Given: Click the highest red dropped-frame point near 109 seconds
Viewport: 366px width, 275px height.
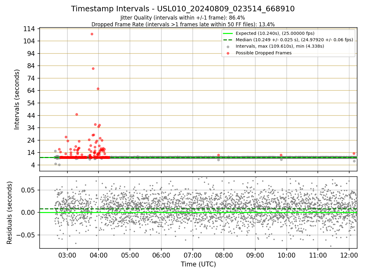Looking at the screenshot, I should click(x=92, y=34).
